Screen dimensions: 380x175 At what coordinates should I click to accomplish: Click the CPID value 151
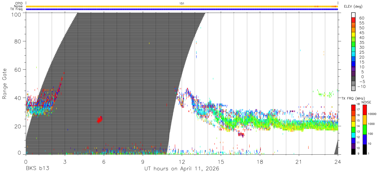182,3
